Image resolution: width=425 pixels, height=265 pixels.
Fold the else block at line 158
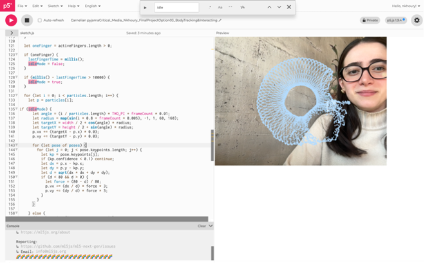coord(17,213)
